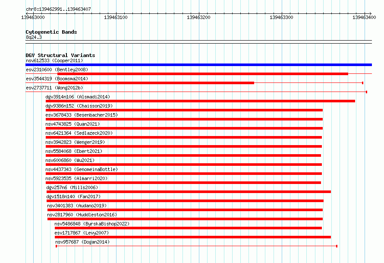Click nsv5923535 (Almarri2020) label
This screenshot has height=263, width=384.
click(76, 178)
